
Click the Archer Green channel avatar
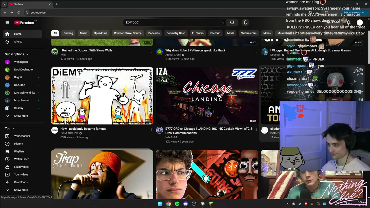pyautogui.click(x=160, y=52)
